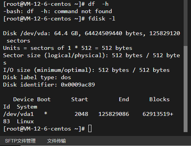Click the 'I/O size (minimum/optimal)' line
The width and height of the screenshot is (191, 146).
(x=86, y=70)
